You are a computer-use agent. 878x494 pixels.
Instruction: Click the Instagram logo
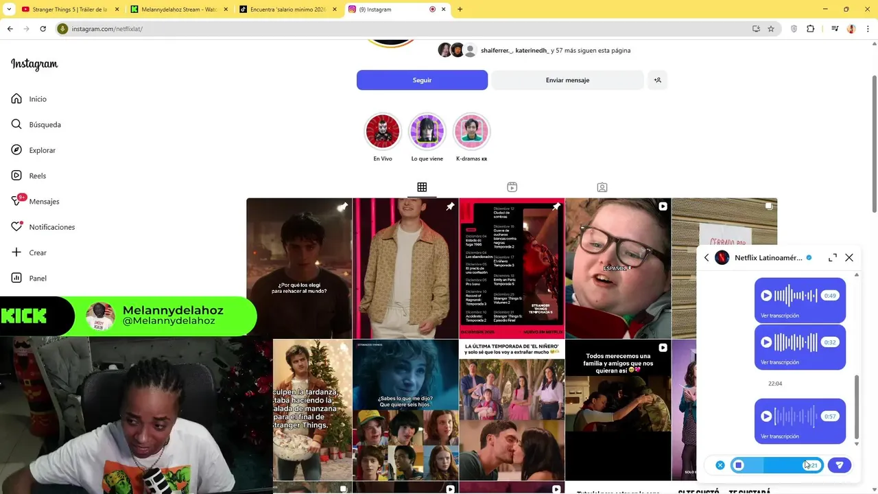(34, 64)
